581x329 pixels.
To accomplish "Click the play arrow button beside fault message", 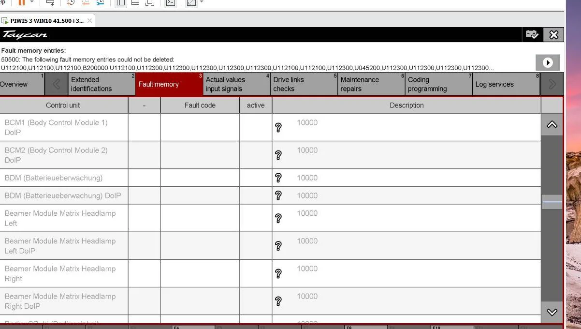I will pyautogui.click(x=548, y=62).
